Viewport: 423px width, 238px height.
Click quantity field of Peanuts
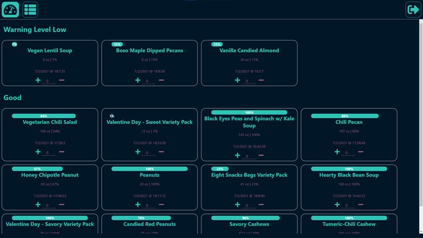point(149,205)
